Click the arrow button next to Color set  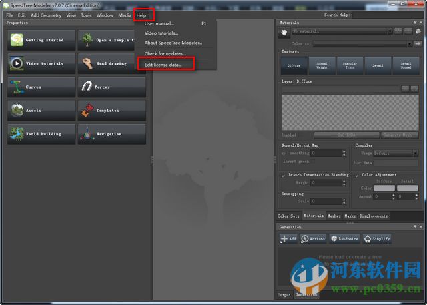[418, 43]
